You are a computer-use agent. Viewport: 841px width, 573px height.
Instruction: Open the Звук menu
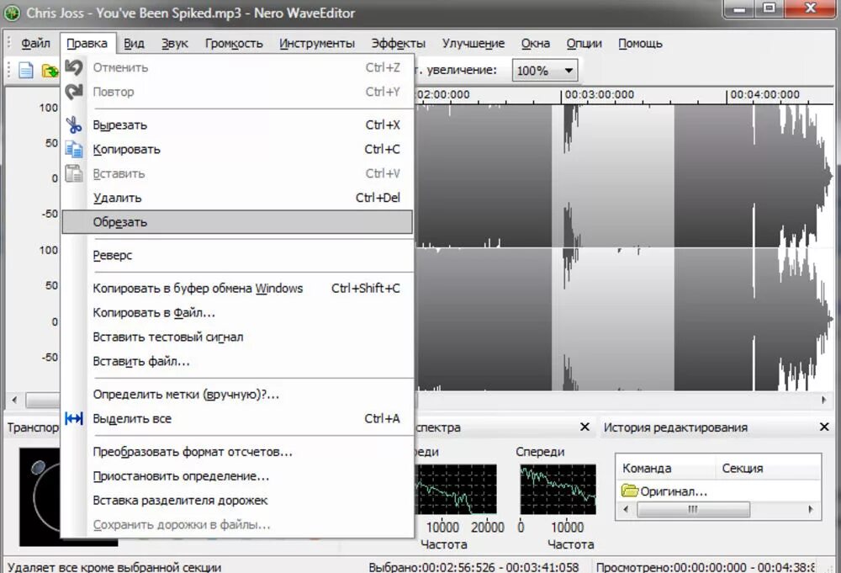click(x=175, y=44)
